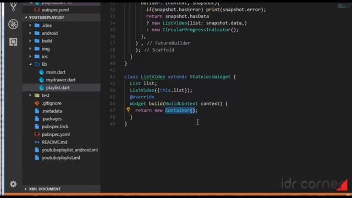Click BuildContext in build method

click(x=182, y=103)
